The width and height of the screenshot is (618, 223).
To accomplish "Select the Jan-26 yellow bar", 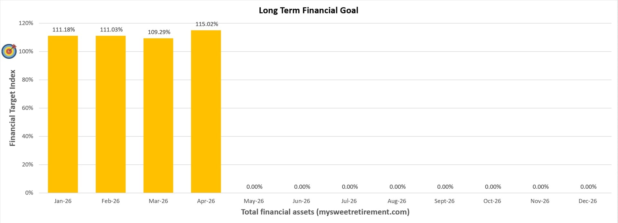I will [63, 114].
